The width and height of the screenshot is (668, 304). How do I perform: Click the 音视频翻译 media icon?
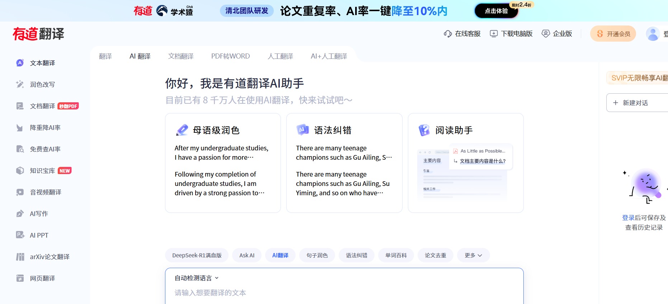20,192
